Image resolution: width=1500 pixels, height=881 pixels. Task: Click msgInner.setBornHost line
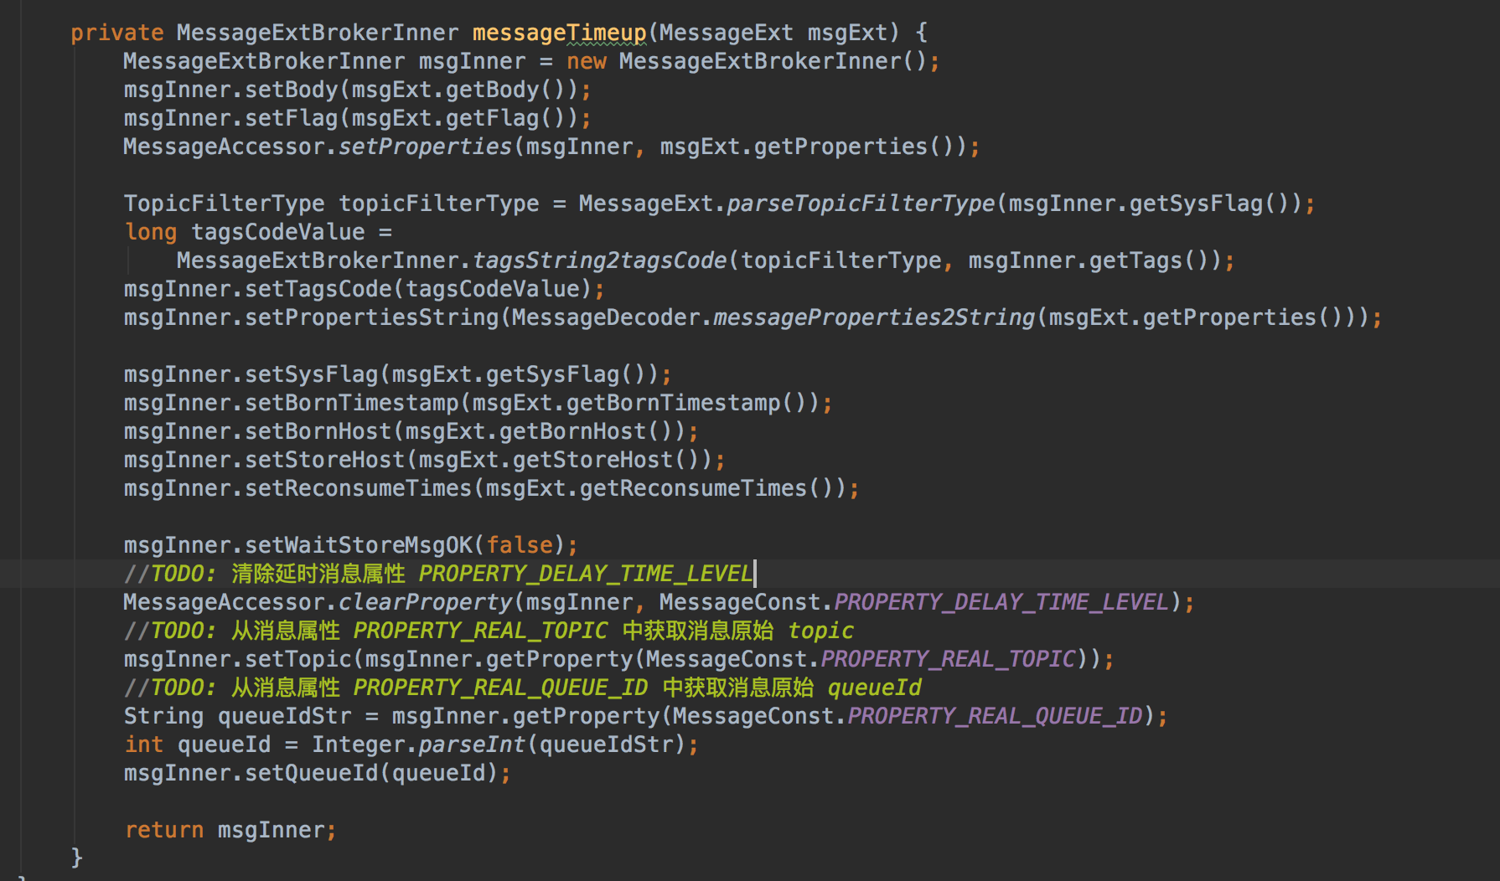pyautogui.click(x=411, y=431)
